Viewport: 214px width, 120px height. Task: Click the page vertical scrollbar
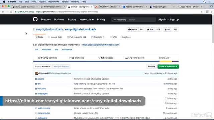(213, 29)
